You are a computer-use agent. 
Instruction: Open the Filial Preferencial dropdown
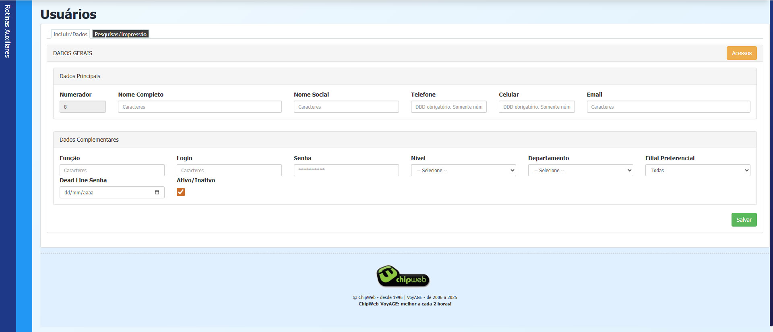pyautogui.click(x=698, y=170)
